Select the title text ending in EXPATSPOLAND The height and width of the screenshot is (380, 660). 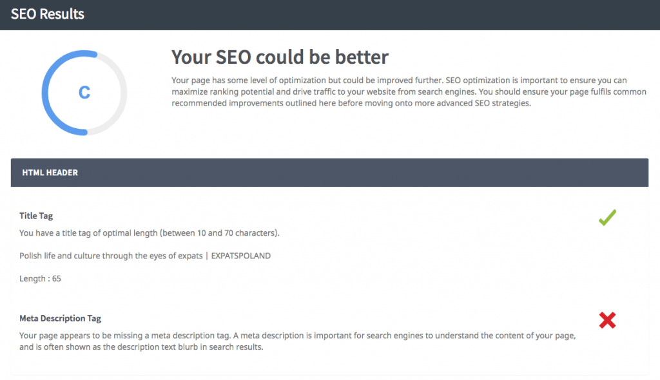point(144,255)
